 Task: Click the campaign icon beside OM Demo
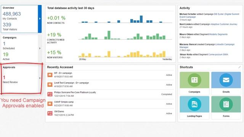[x=50, y=113]
